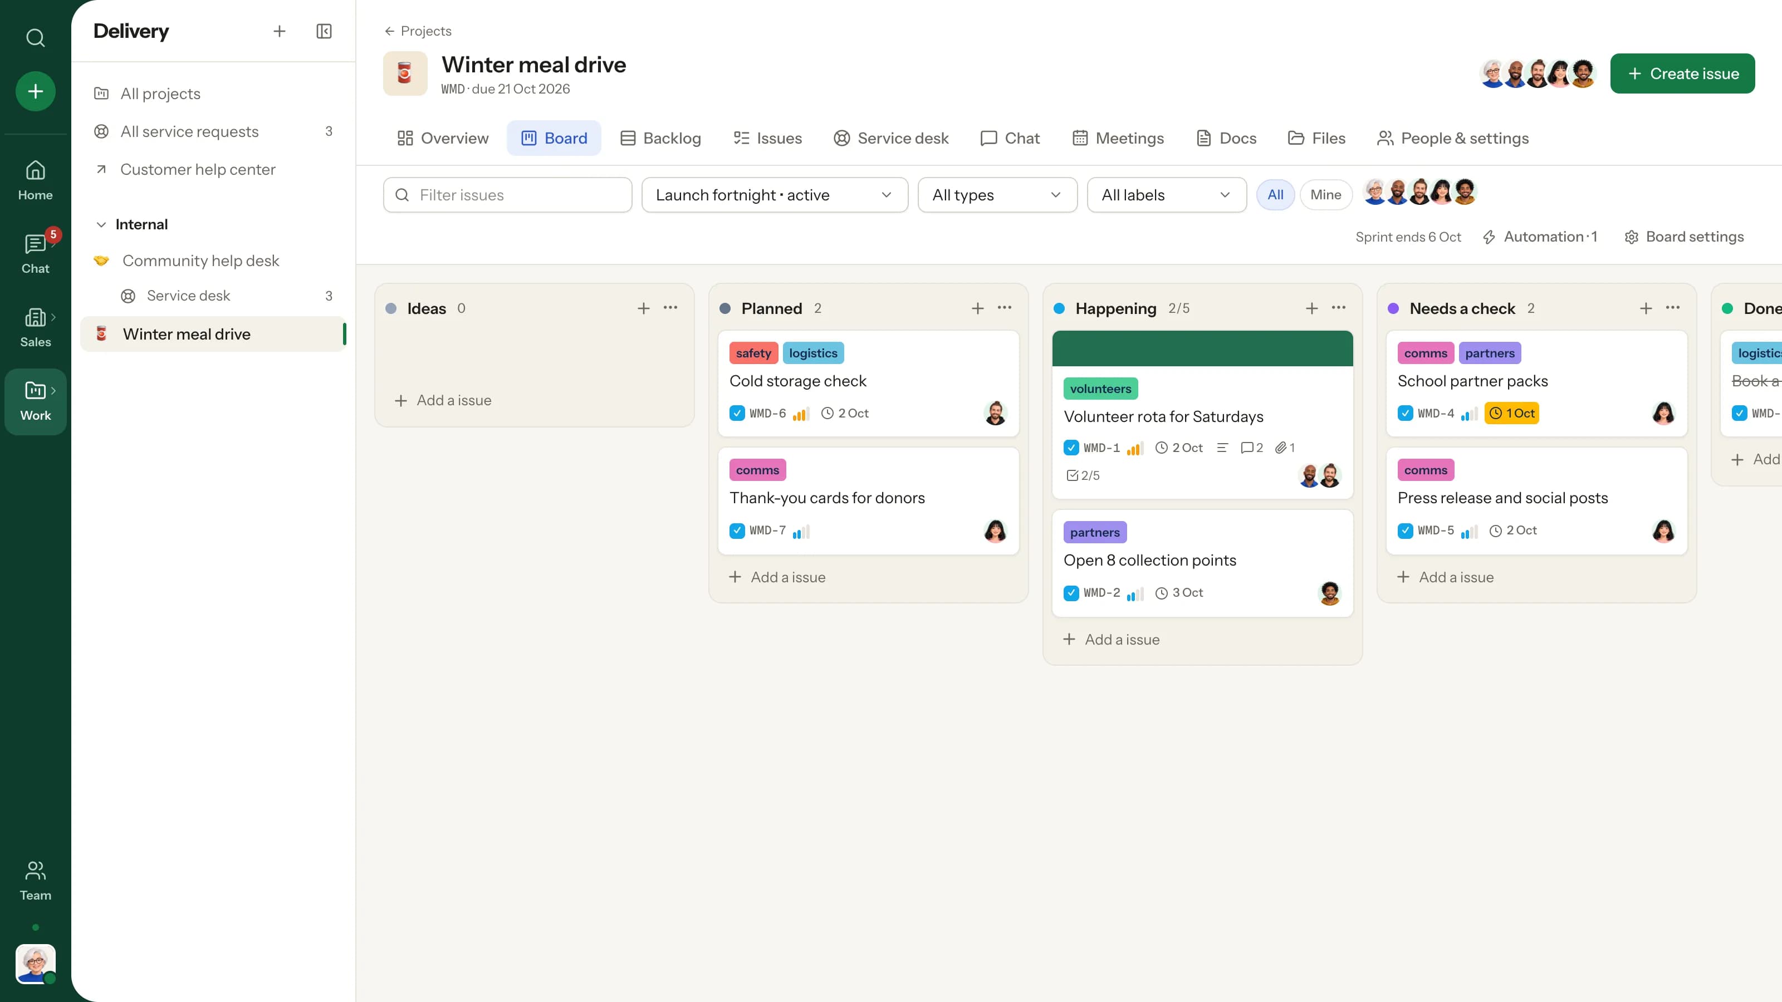The height and width of the screenshot is (1002, 1782).
Task: Go back to Projects link
Action: 418,31
